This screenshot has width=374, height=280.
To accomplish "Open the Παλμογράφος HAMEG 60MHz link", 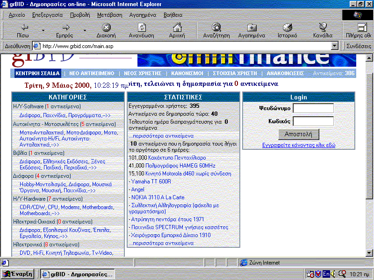I will click(180, 166).
